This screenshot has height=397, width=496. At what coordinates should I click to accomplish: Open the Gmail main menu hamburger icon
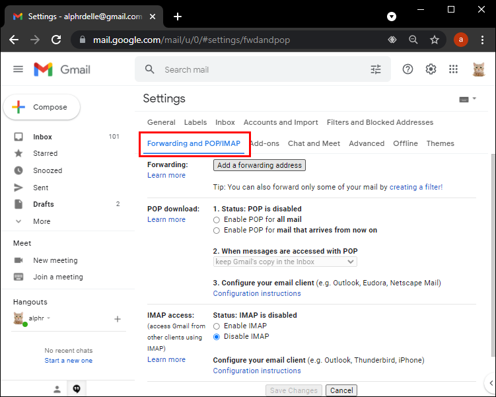coord(18,69)
